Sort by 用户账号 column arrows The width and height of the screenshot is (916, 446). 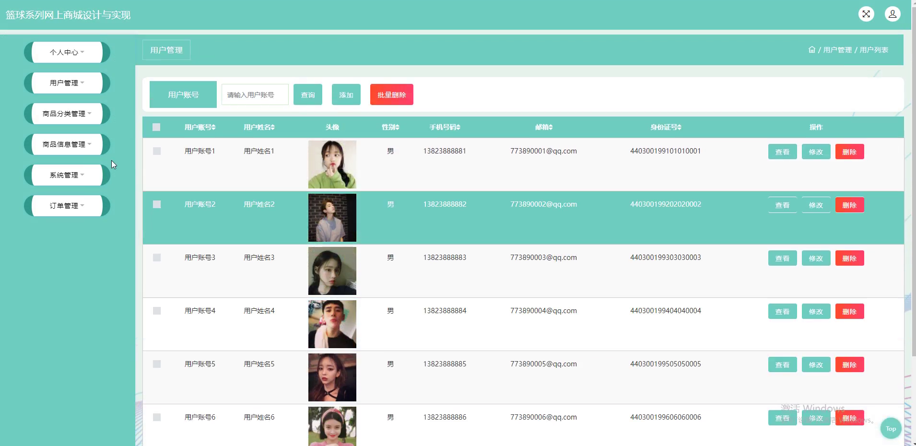click(213, 127)
